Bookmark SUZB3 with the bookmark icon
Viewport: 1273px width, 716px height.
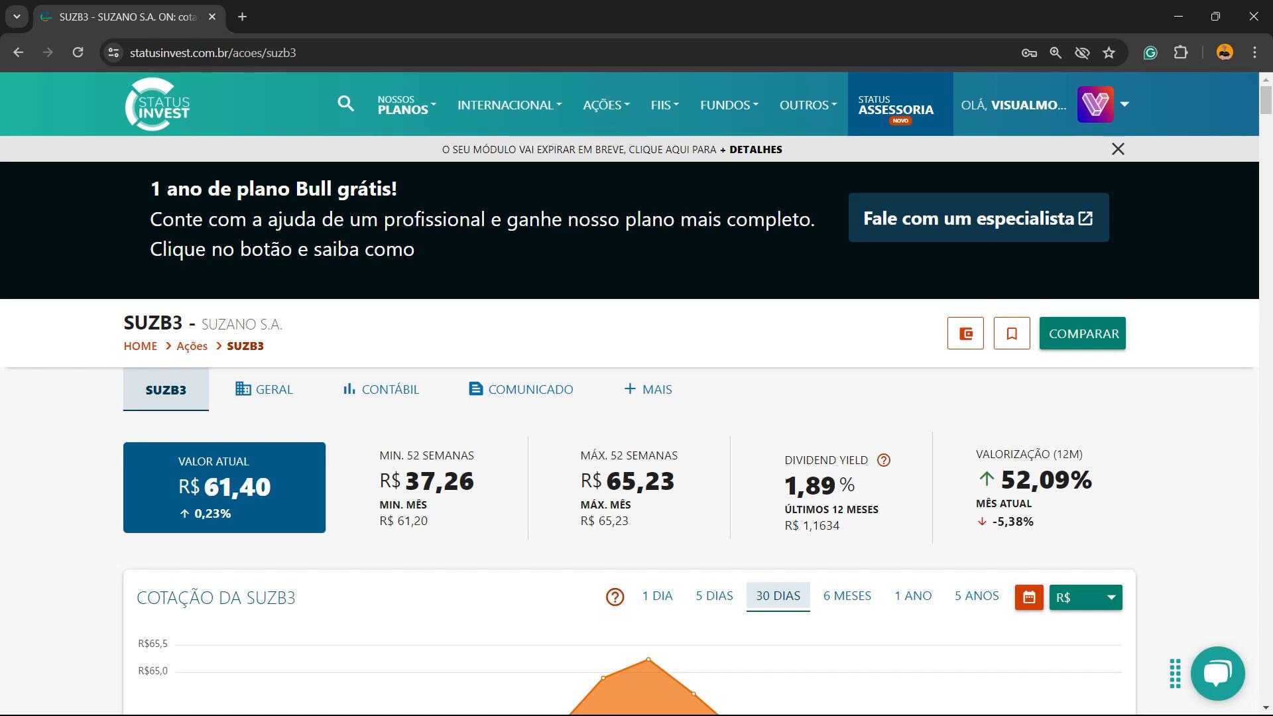click(1012, 333)
